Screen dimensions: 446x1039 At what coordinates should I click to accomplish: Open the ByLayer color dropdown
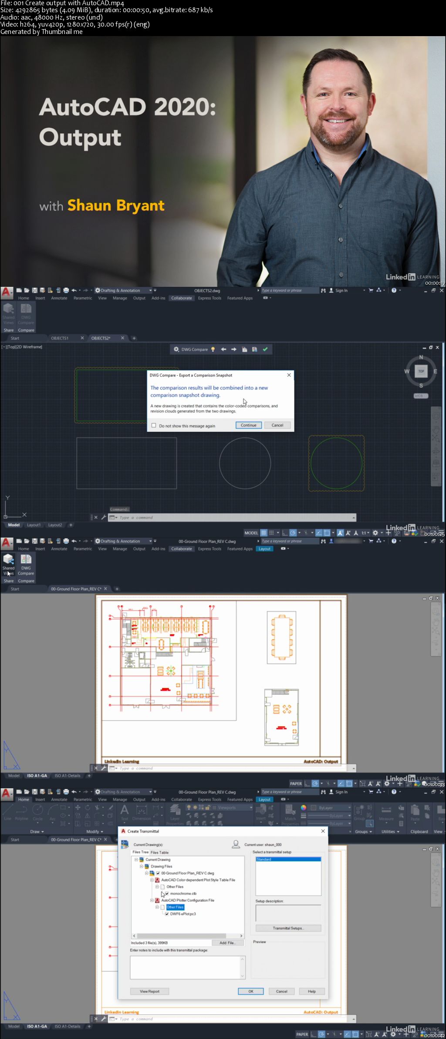coord(331,807)
